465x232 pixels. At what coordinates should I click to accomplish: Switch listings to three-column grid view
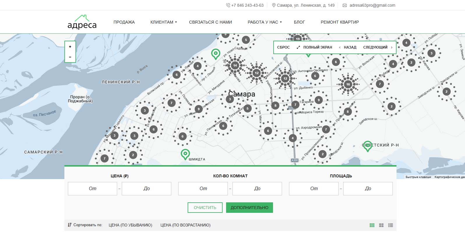pyautogui.click(x=372, y=225)
